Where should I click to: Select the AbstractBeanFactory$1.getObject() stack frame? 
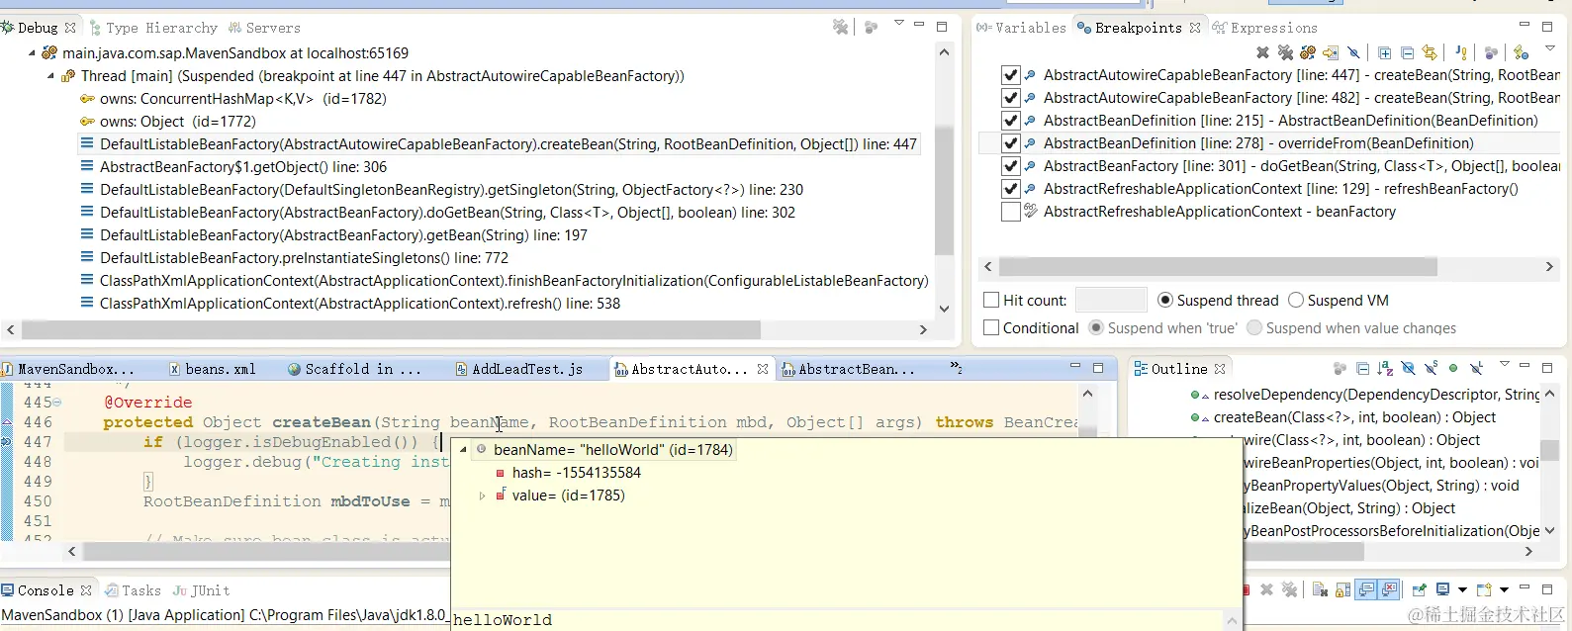click(x=233, y=167)
